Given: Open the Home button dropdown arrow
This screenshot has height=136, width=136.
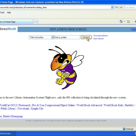Looking at the screenshot, I should 125,21.
